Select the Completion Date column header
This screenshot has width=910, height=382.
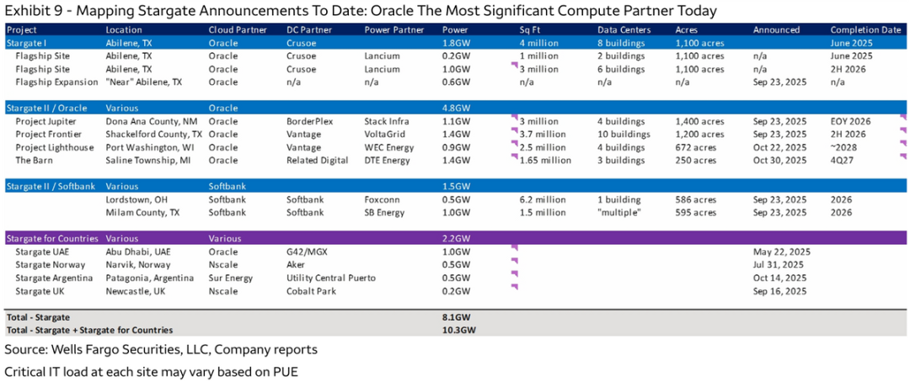(864, 29)
